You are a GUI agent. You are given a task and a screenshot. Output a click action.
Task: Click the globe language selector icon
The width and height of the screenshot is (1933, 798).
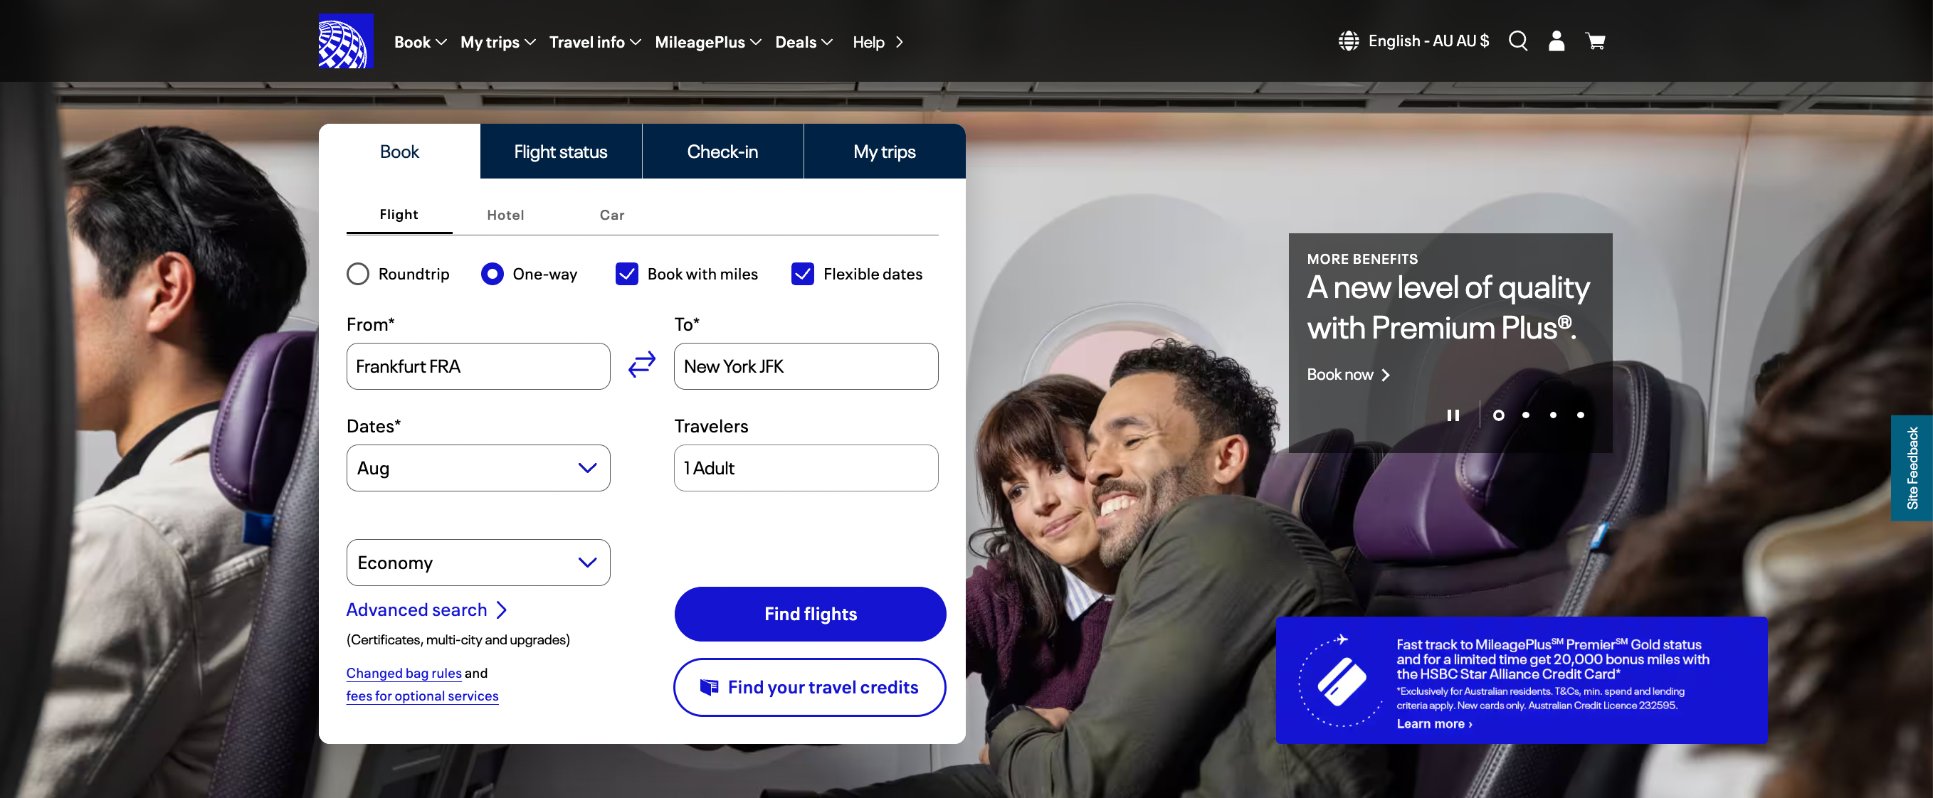[1349, 41]
